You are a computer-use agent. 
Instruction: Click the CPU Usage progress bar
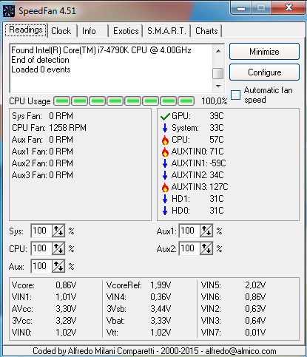click(124, 101)
